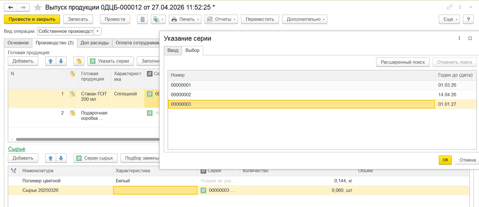Click help question mark button
Image resolution: width=479 pixels, height=207 pixels.
click(x=468, y=19)
